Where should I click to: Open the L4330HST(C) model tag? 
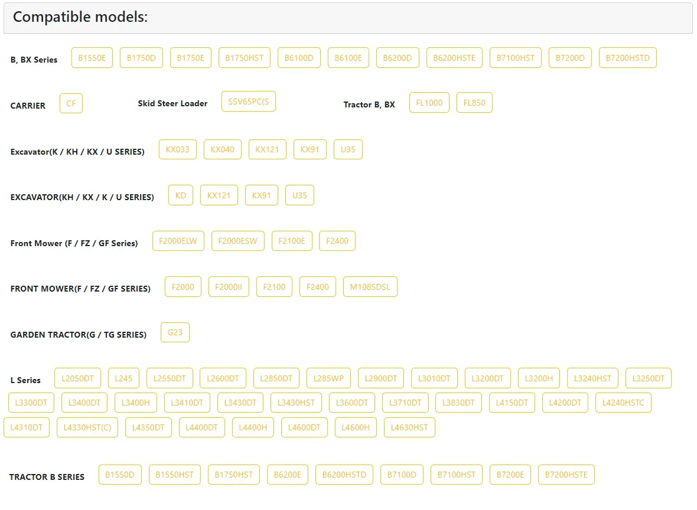coord(87,427)
